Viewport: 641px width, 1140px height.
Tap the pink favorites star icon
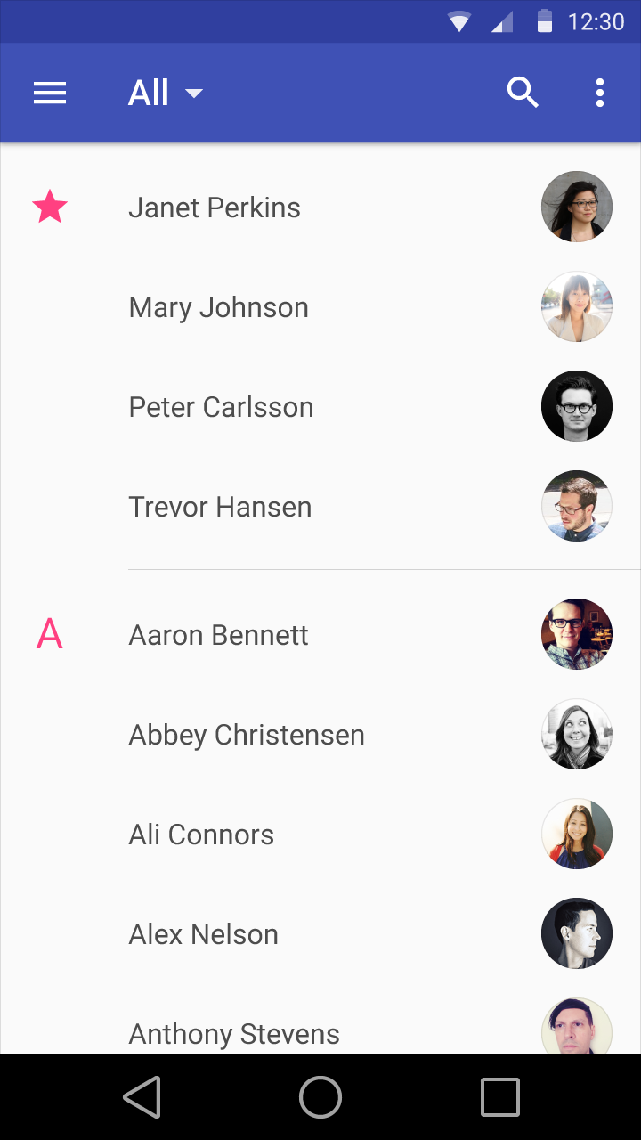[x=50, y=208]
